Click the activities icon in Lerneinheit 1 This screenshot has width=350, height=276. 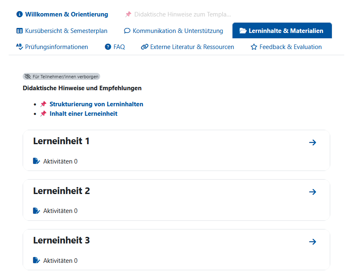(36, 161)
